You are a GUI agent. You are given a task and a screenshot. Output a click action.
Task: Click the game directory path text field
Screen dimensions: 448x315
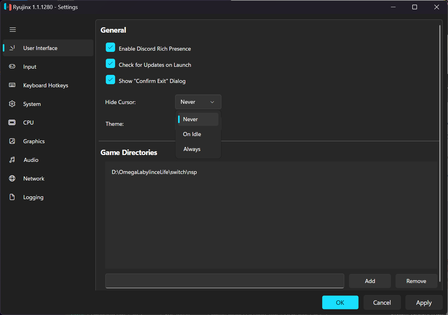pyautogui.click(x=225, y=281)
